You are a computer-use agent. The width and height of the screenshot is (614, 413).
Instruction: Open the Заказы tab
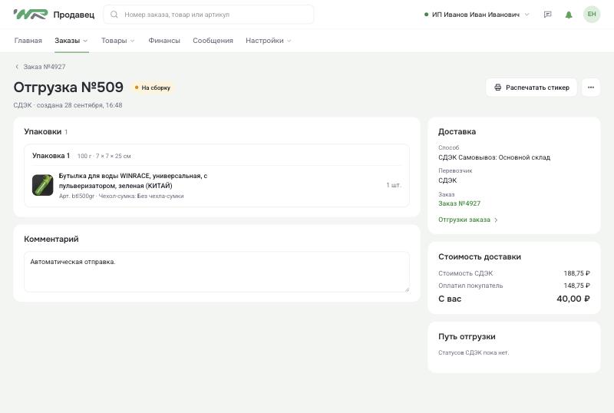[68, 41]
